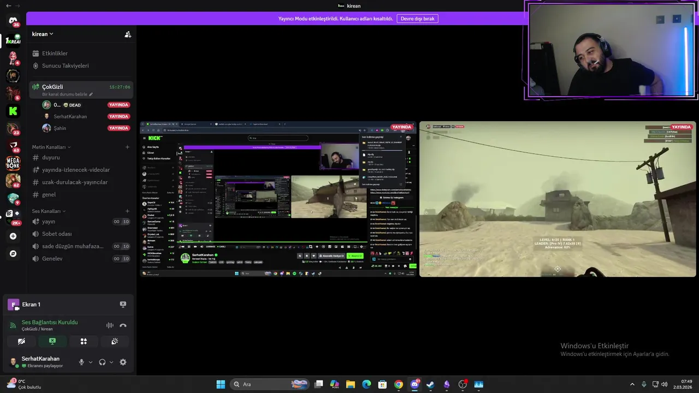Screen dimensions: 699x393
Task: Open the Etkinlikler section
Action: (81, 53)
